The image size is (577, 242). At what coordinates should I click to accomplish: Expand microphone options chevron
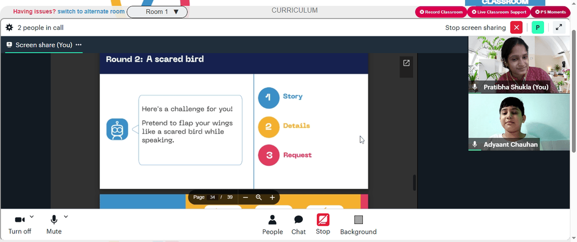[66, 216]
